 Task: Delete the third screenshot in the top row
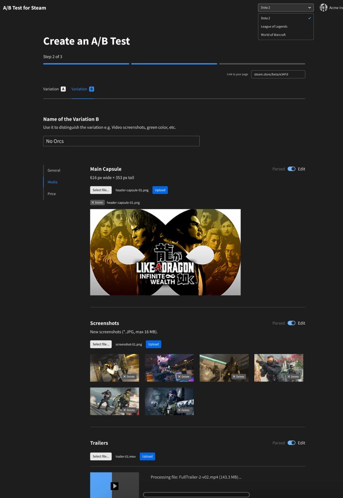(x=238, y=377)
